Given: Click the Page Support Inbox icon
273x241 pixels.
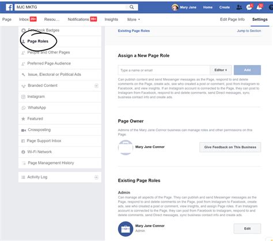Looking at the screenshot, I should tap(23, 141).
